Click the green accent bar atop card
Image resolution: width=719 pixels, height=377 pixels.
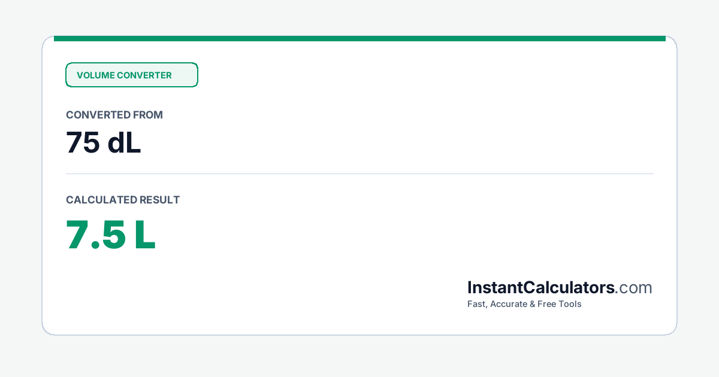359,38
